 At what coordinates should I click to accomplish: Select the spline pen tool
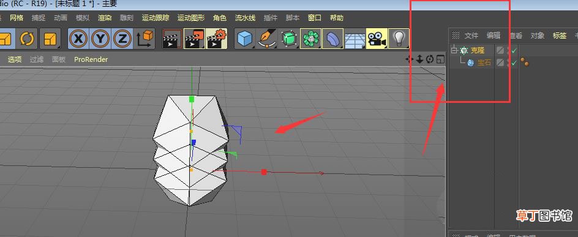(266, 39)
